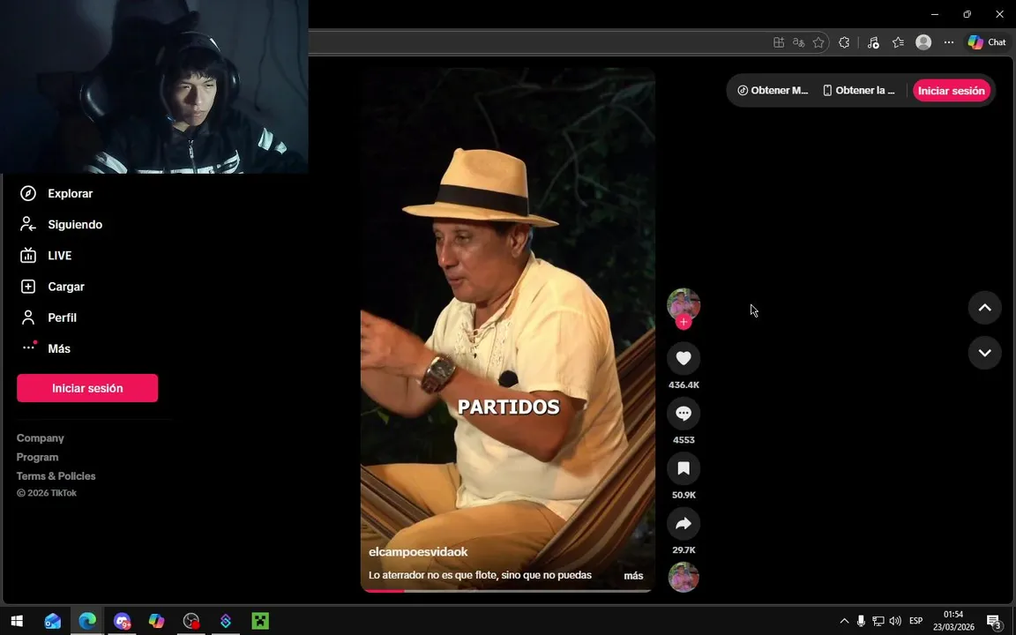Click the Siguiendo person icon

(x=28, y=224)
